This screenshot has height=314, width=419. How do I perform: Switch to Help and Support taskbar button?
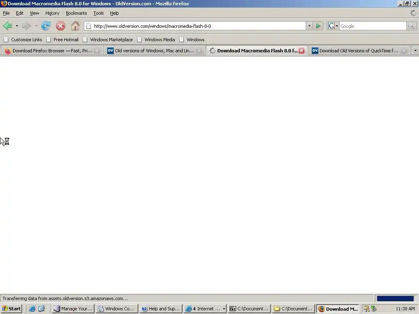(x=161, y=309)
